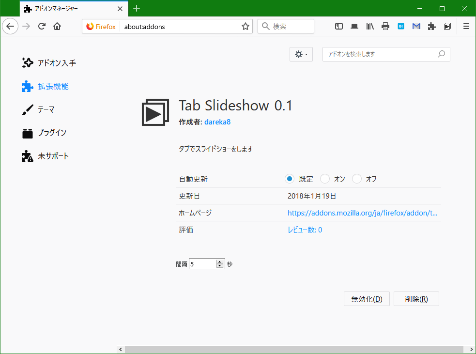Click the magnifier in add-on search box
Viewport: 476px width, 354px height.
pyautogui.click(x=442, y=54)
